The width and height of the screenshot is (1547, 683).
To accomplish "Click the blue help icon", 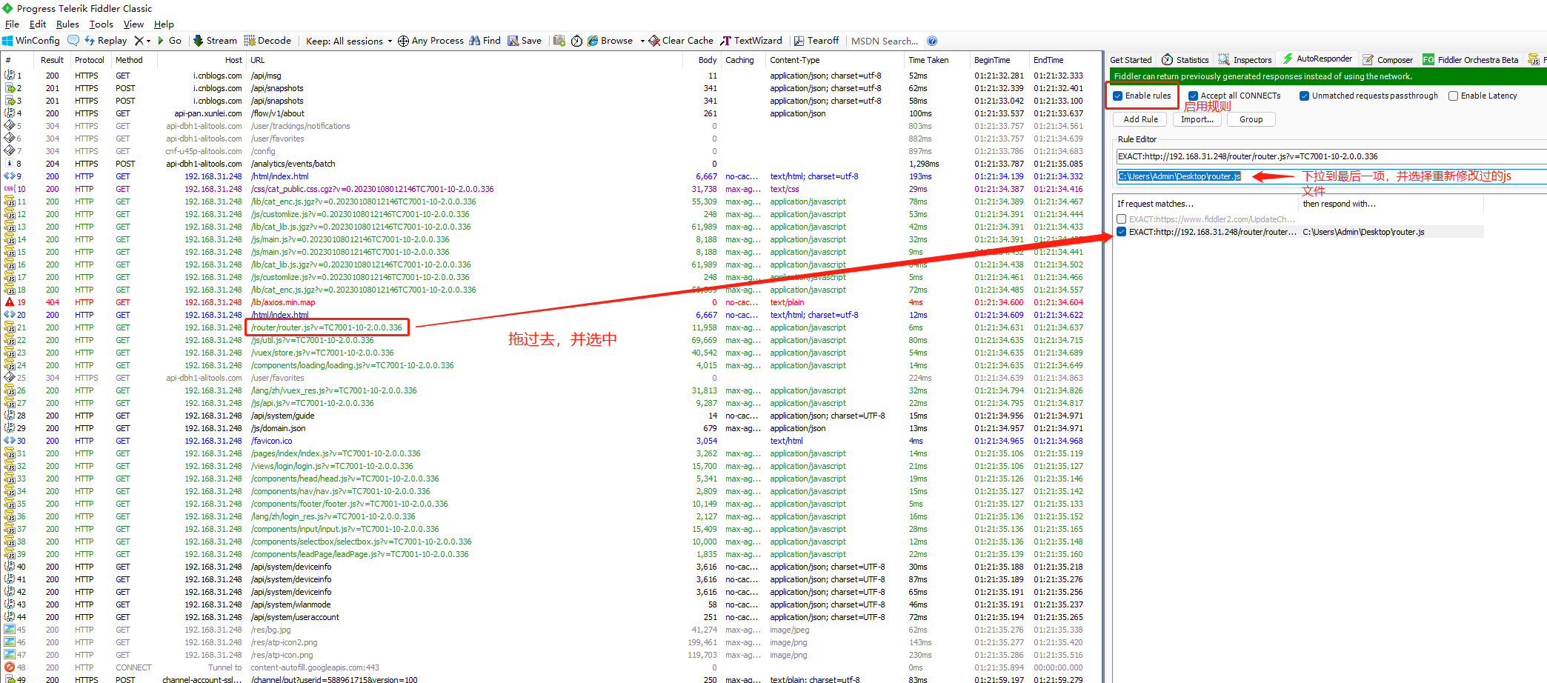I will pyautogui.click(x=932, y=41).
